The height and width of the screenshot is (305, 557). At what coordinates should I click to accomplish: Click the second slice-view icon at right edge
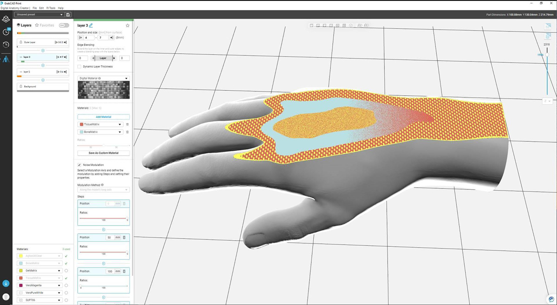pos(547,37)
